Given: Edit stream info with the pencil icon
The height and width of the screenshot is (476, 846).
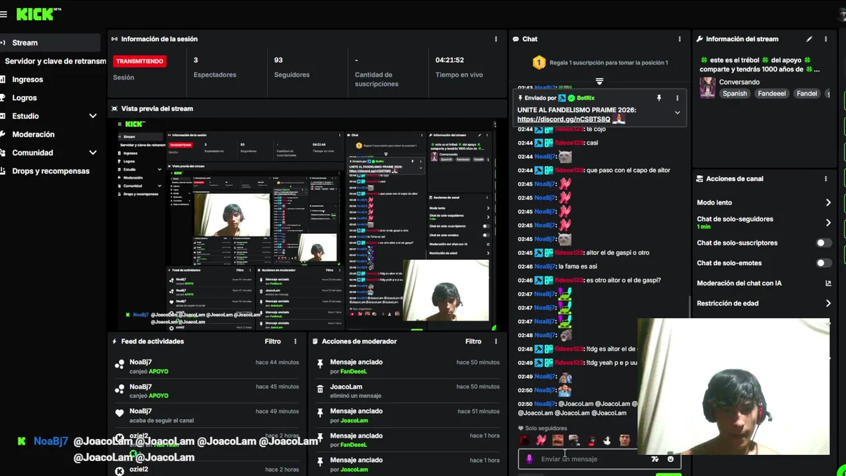Looking at the screenshot, I should tap(809, 39).
